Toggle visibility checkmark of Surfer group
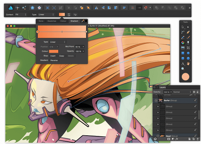The width and height of the screenshot is (201, 144). click(x=195, y=100)
